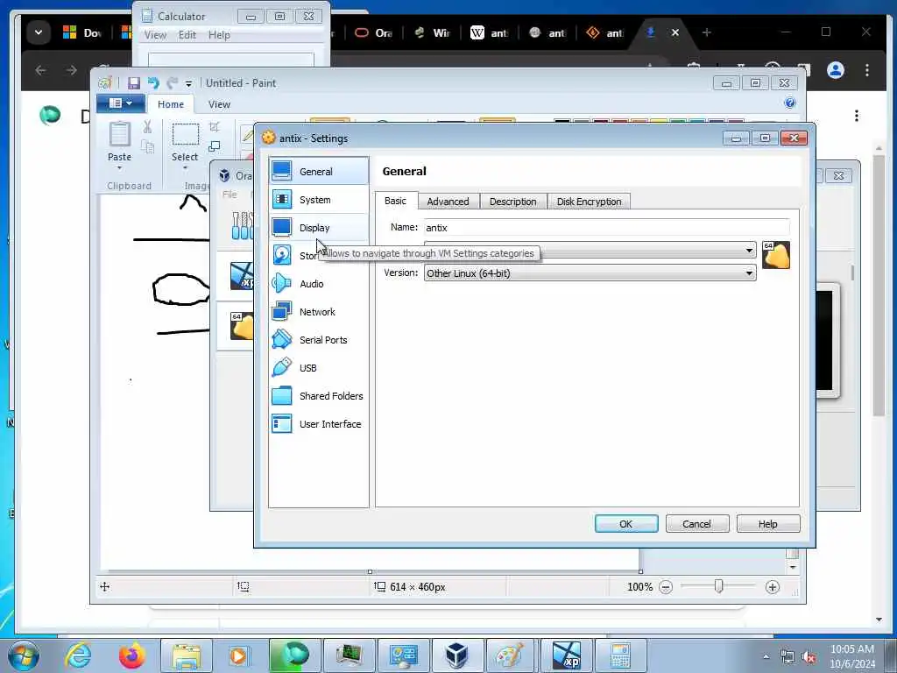Open Windows Media Player from taskbar

(238, 655)
